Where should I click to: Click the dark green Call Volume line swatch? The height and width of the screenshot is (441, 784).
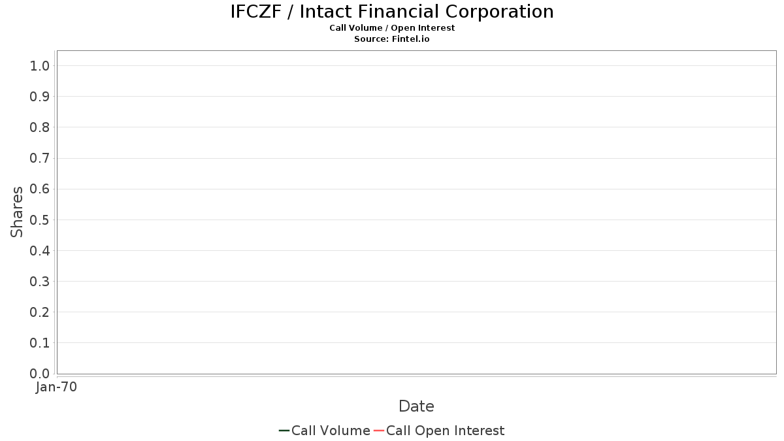(284, 431)
